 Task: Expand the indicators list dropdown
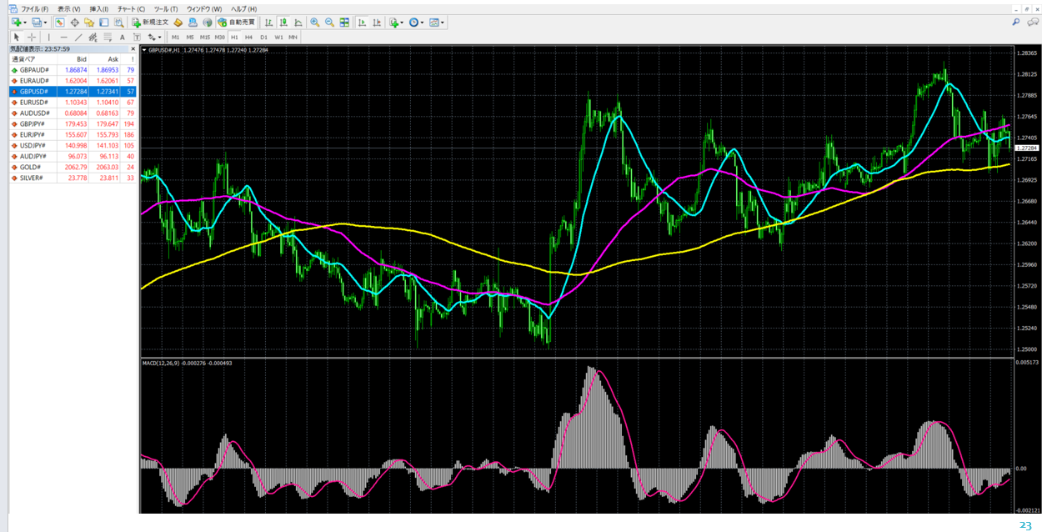[x=403, y=23]
